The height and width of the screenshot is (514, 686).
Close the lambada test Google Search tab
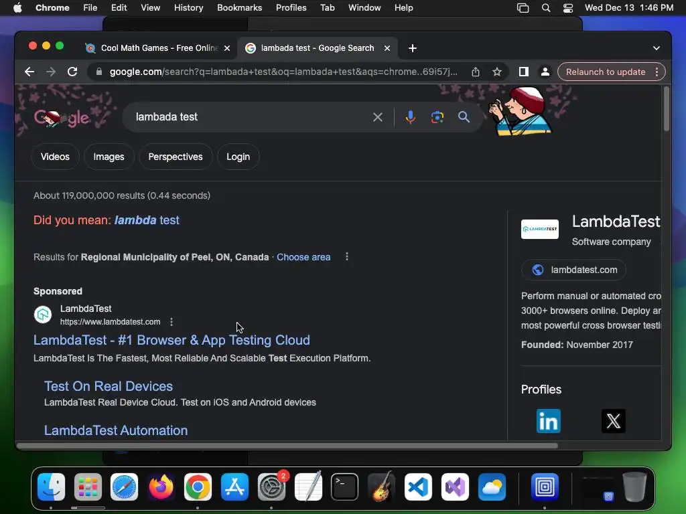point(387,48)
